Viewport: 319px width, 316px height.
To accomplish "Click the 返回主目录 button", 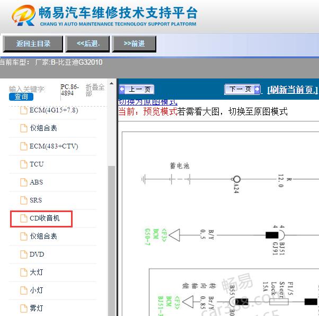I will (33, 44).
